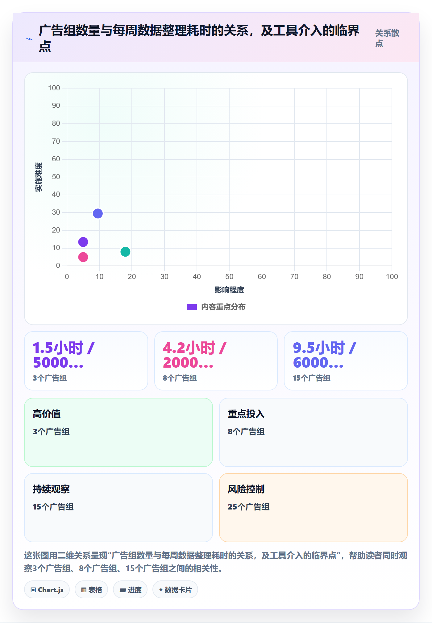Click the 重点投入 card heading
This screenshot has width=432, height=623.
[246, 414]
